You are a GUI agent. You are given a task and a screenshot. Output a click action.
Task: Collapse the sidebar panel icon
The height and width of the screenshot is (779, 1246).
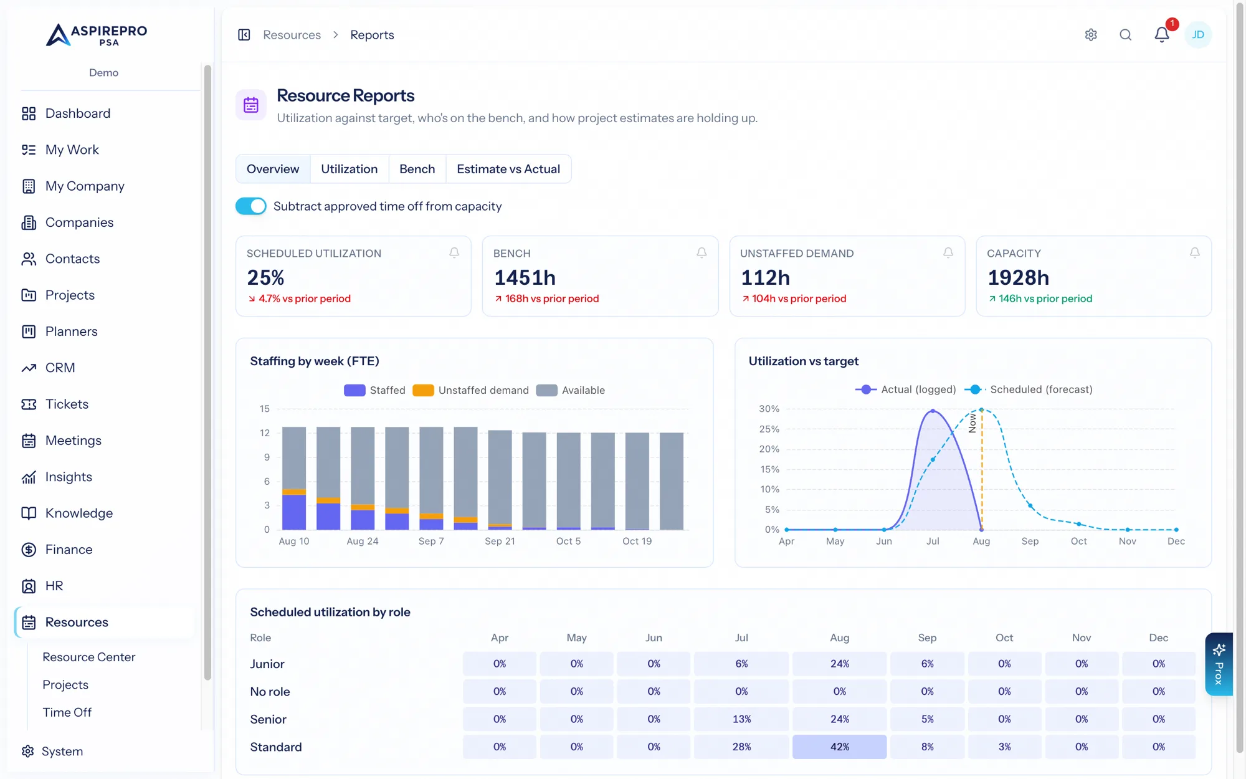244,35
